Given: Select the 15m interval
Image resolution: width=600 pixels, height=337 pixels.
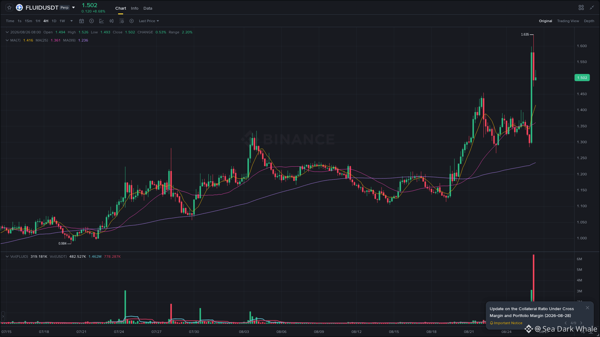Looking at the screenshot, I should coord(28,21).
